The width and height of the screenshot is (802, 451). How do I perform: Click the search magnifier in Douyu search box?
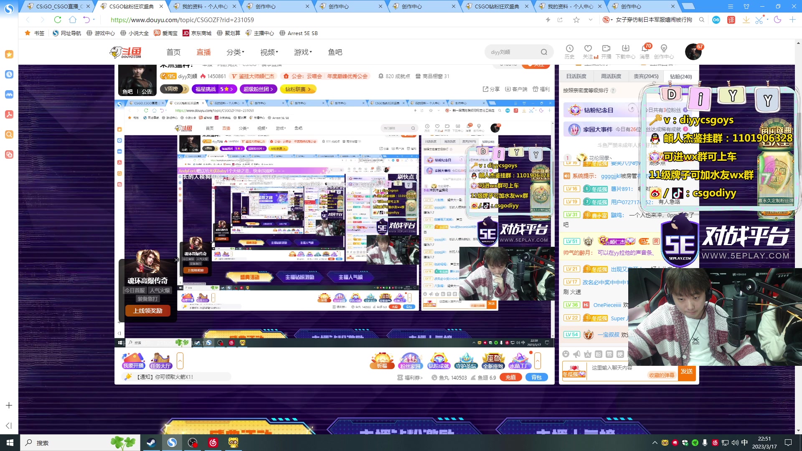pos(544,52)
